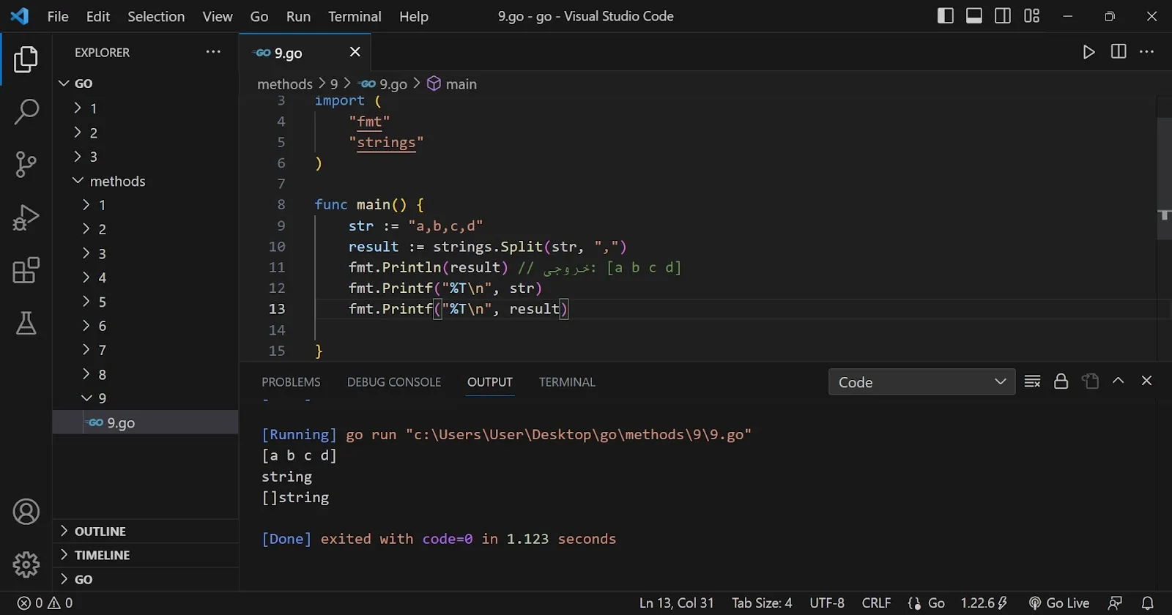Switch to the TERMINAL panel tab
The height and width of the screenshot is (615, 1172).
coord(567,382)
